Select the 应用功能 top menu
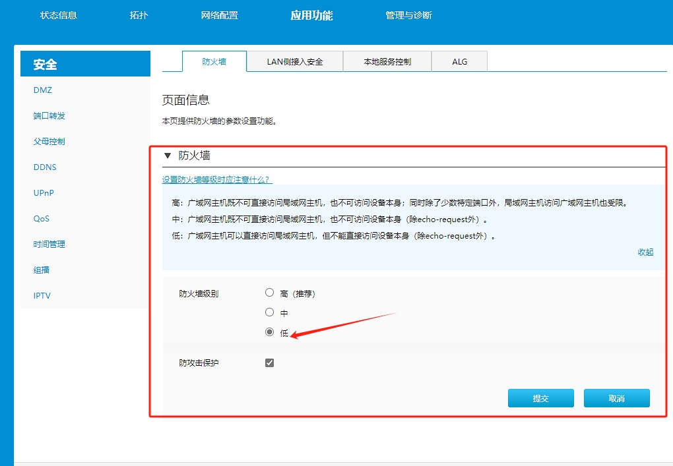Viewport: 673px width, 466px height. click(311, 15)
